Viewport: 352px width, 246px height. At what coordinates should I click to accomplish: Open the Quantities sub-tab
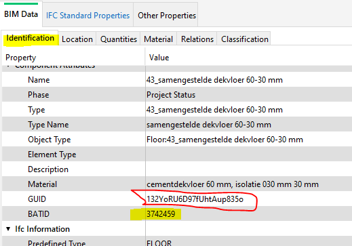point(119,39)
